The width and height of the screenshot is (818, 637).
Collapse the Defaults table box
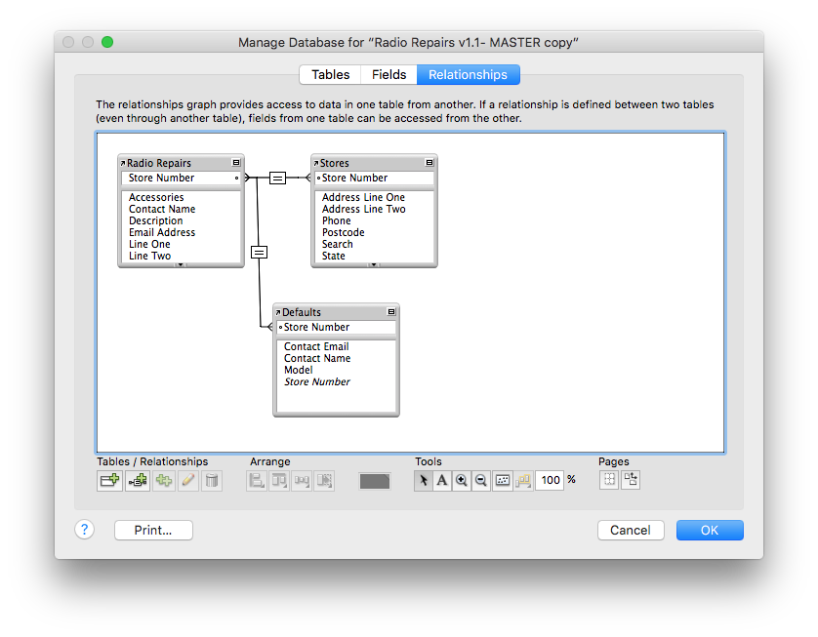[x=391, y=312]
